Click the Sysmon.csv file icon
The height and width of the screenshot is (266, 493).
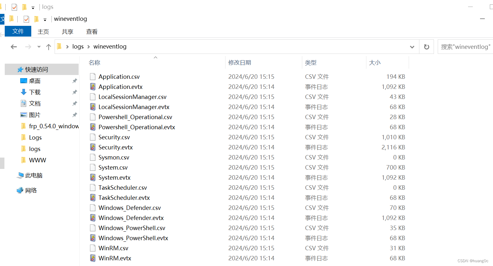pyautogui.click(x=93, y=157)
